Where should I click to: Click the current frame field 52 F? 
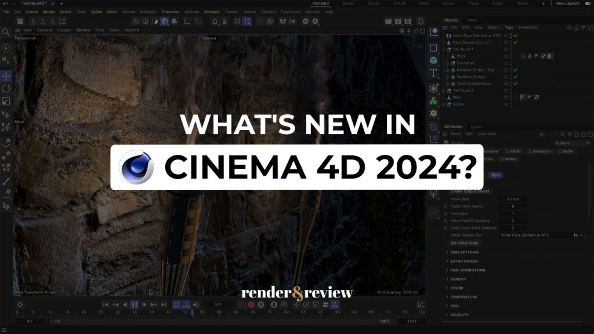(x=219, y=304)
